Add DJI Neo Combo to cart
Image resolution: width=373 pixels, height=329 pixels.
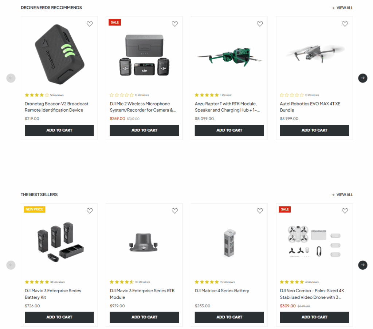pyautogui.click(x=314, y=317)
